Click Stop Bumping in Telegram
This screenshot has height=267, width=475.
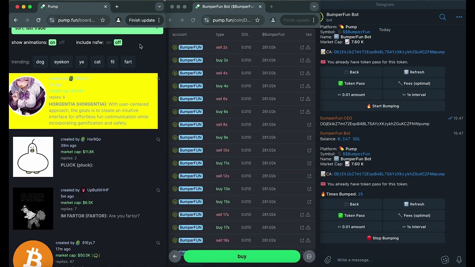click(x=383, y=238)
